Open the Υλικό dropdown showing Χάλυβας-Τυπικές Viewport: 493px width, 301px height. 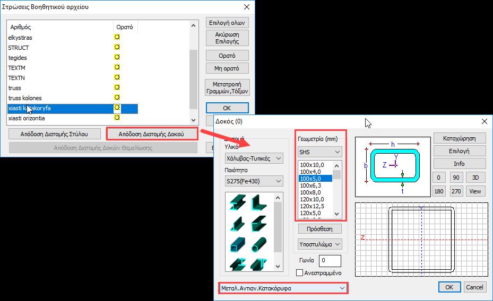[254, 158]
